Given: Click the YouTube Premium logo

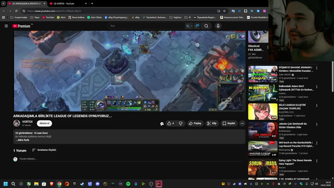Looking at the screenshot, I should [x=21, y=26].
